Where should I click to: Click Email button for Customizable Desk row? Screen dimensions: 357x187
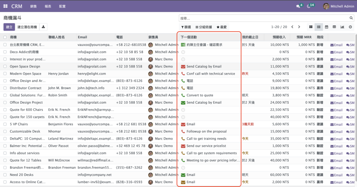(x=336, y=132)
